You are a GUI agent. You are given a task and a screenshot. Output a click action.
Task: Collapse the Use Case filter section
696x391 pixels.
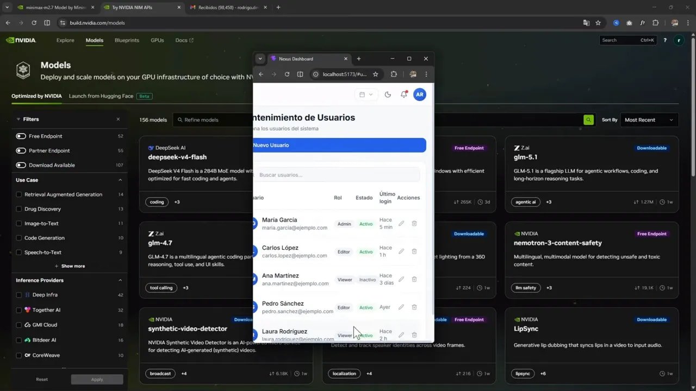tap(120, 180)
